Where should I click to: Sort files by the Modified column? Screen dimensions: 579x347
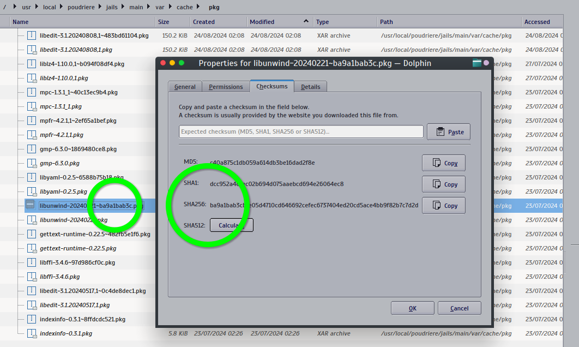tap(277, 22)
